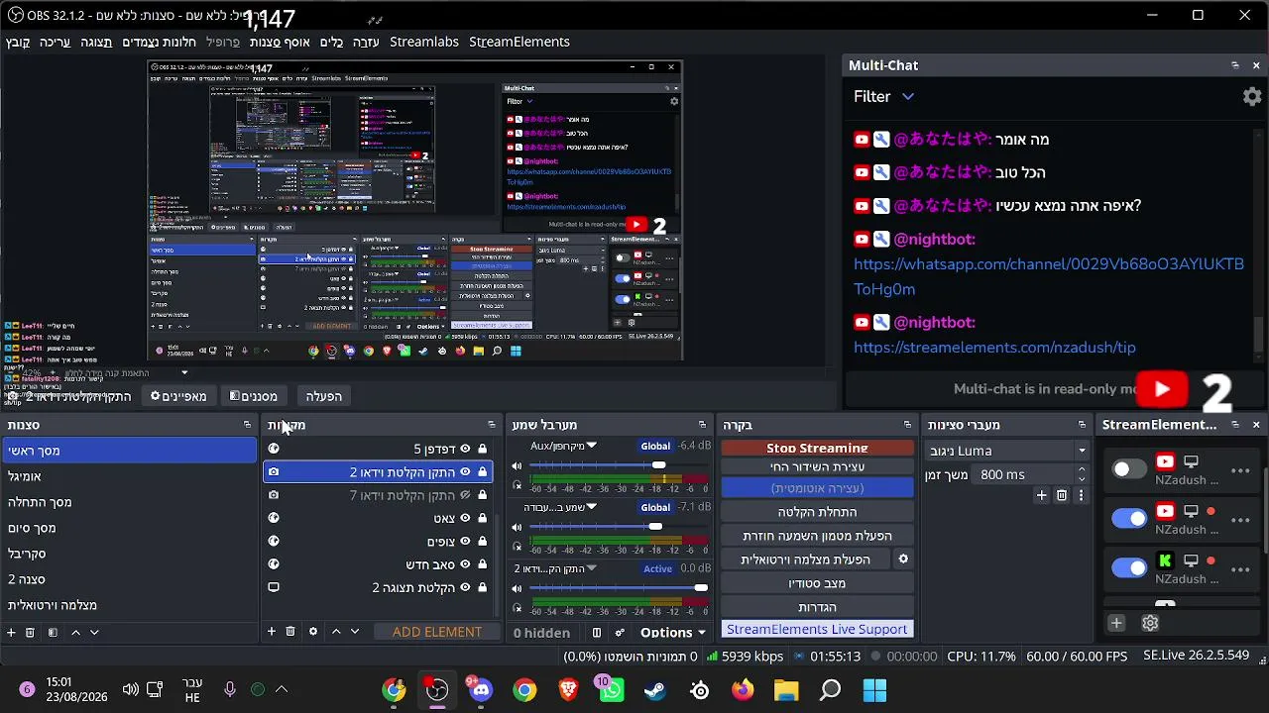
Task: Open the קובץ menu
Action: (18, 42)
